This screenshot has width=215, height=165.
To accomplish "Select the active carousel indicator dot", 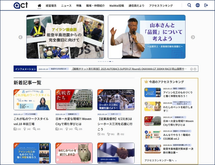I will point(110,62).
